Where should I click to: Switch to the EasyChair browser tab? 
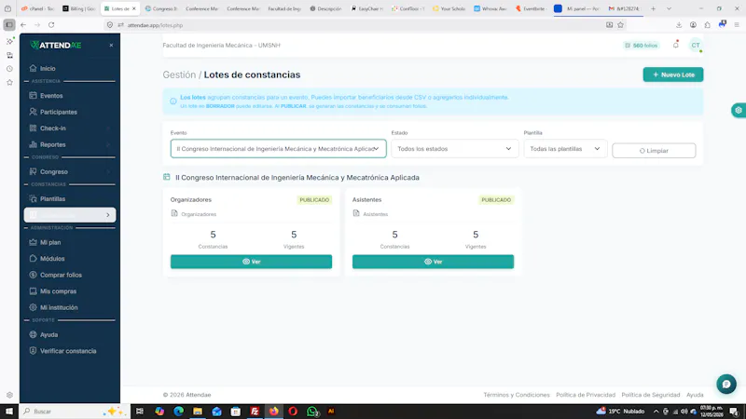pyautogui.click(x=366, y=8)
